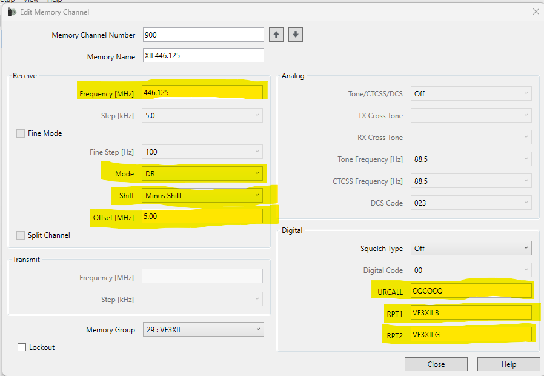The height and width of the screenshot is (376, 544).
Task: Click the Memory Channel Number field
Action: pos(203,35)
